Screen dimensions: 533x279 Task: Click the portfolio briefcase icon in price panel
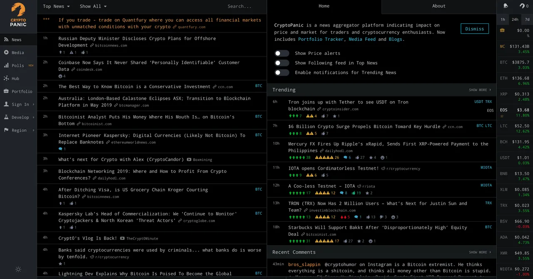click(x=502, y=30)
